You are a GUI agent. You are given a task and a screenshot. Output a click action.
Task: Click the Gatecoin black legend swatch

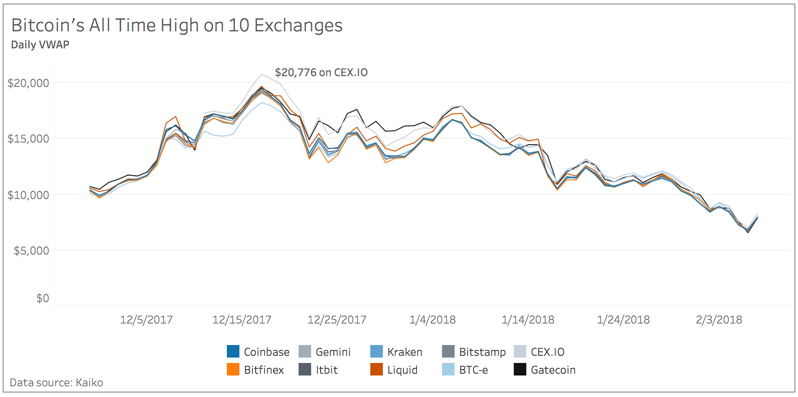click(520, 370)
